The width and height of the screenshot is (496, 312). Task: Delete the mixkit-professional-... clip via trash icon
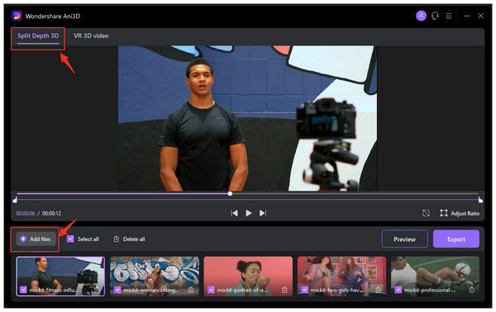coord(472,290)
